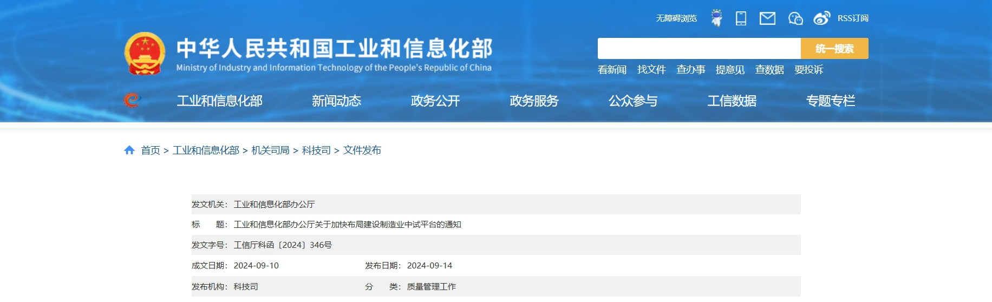Open the 政务公开 navigation menu
Image resolution: width=992 pixels, height=302 pixels.
[x=435, y=101]
